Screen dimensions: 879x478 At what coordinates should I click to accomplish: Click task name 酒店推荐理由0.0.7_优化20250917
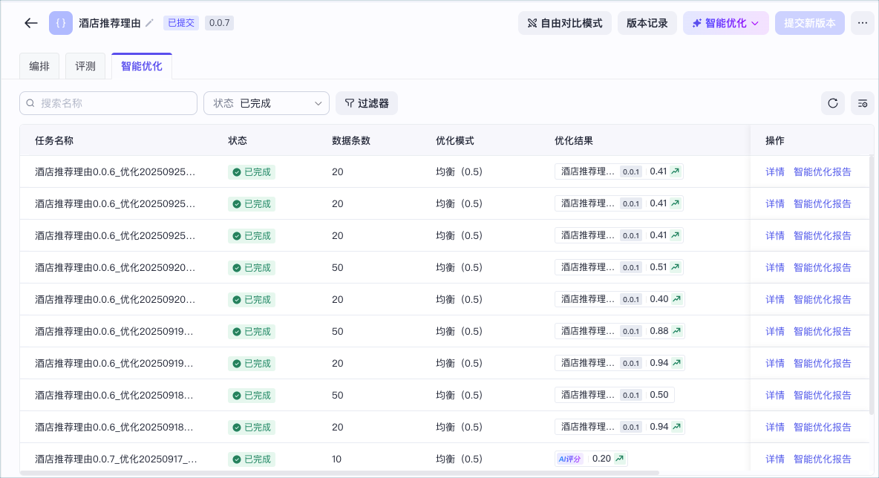pos(116,459)
